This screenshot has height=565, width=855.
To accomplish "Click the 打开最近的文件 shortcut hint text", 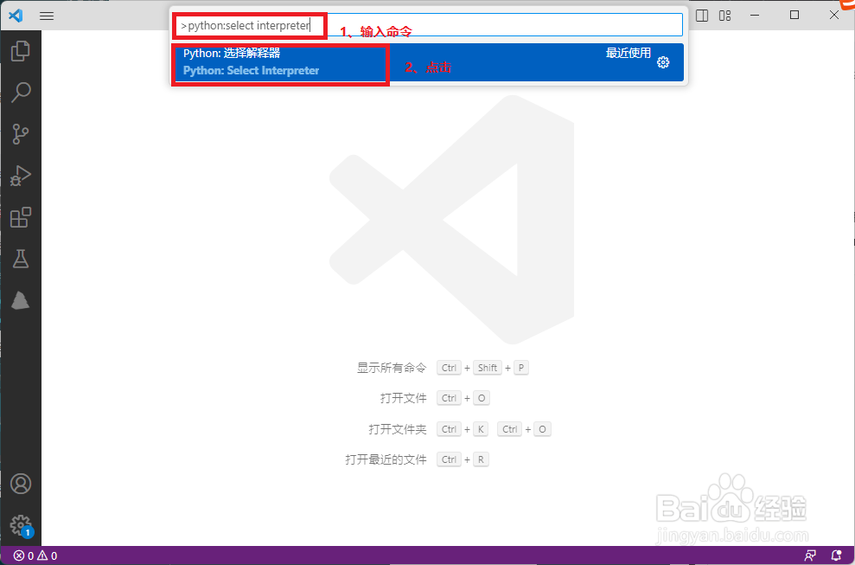I will tap(386, 459).
